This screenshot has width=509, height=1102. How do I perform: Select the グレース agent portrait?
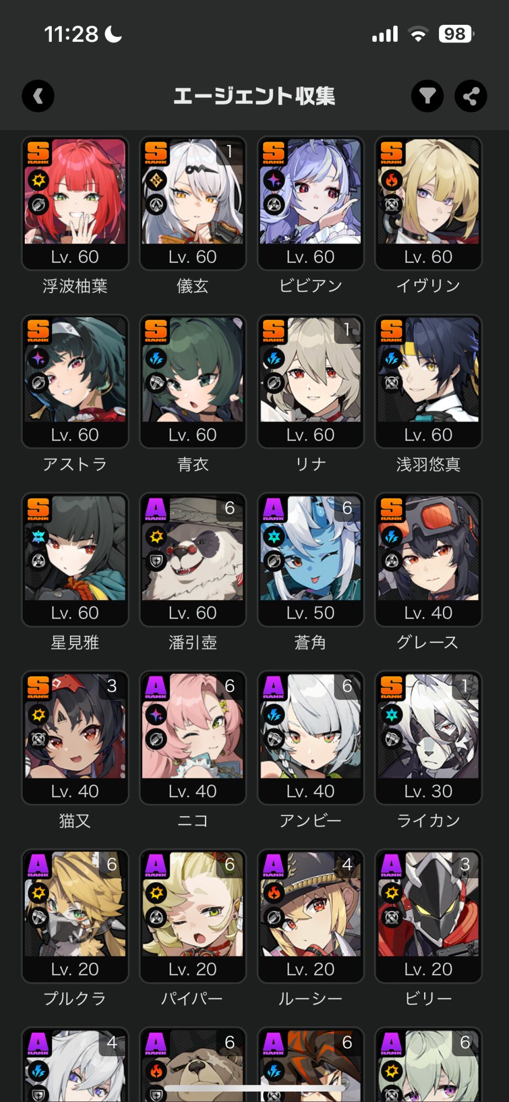pos(428,548)
